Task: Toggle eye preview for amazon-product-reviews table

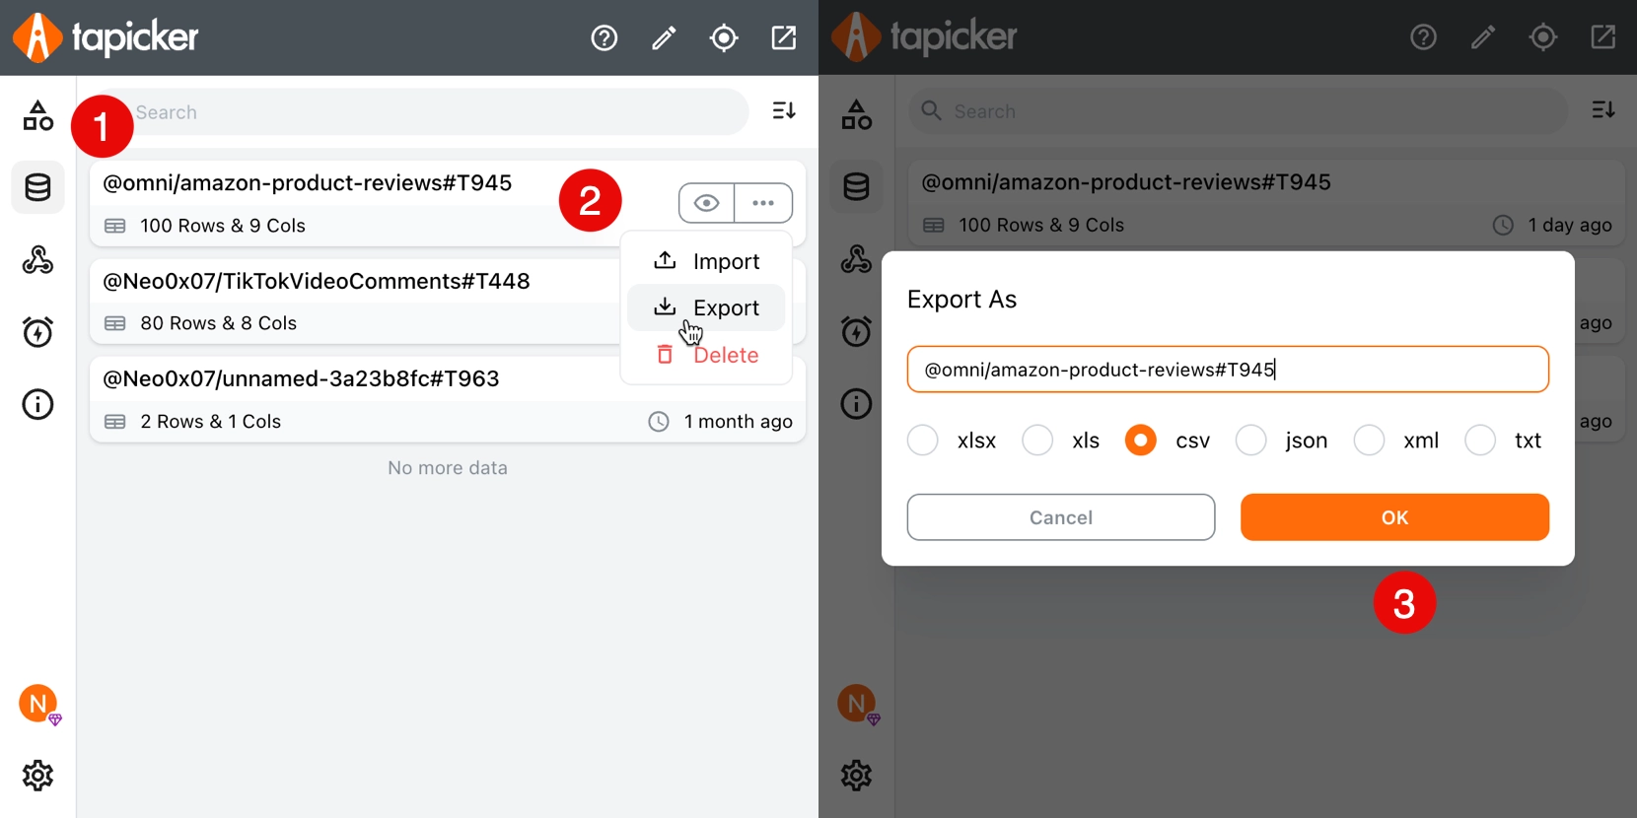Action: [706, 203]
